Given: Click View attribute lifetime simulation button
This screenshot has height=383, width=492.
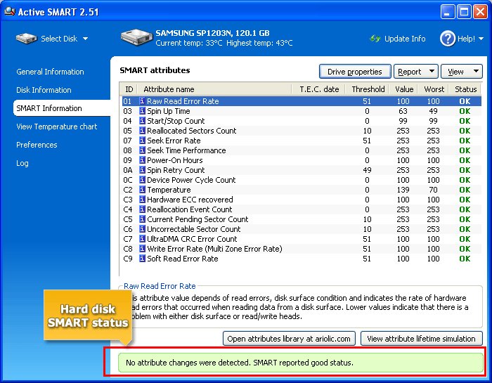Looking at the screenshot, I should pyautogui.click(x=422, y=339).
